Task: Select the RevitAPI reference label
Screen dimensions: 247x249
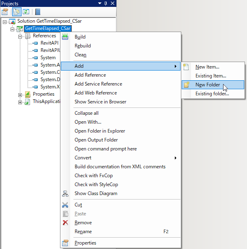Action: (49, 43)
